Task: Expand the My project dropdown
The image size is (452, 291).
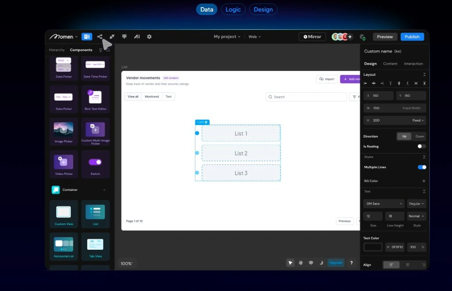Action: 227,37
